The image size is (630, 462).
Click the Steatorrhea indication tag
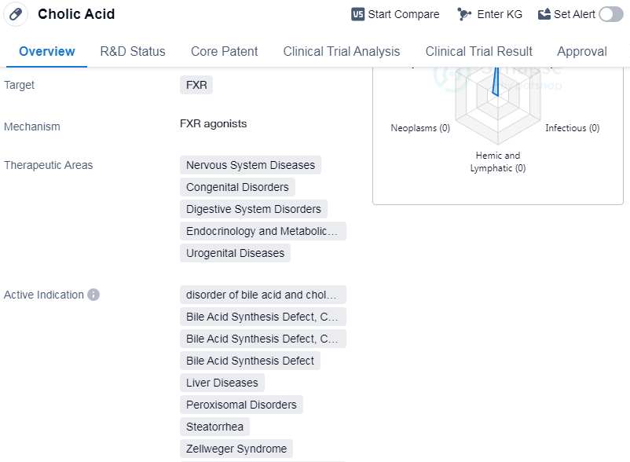pos(214,427)
